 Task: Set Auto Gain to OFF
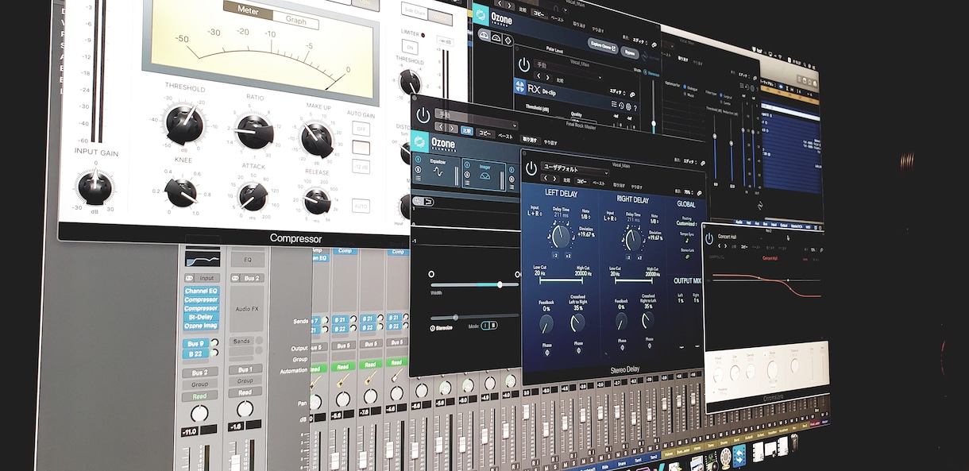click(361, 129)
